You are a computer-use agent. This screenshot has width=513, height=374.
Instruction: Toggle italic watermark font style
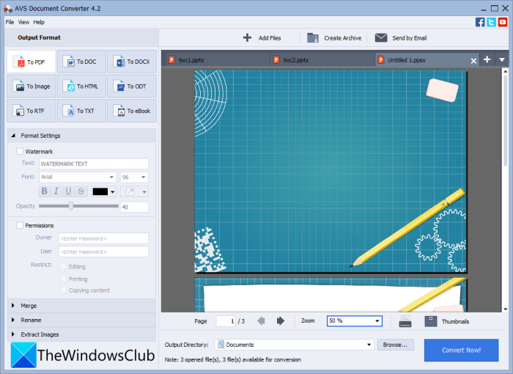point(56,191)
